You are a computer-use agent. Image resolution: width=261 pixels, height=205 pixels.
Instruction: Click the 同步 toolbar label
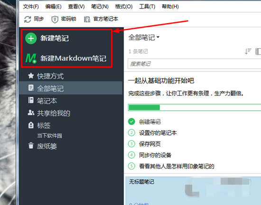[x=39, y=19]
